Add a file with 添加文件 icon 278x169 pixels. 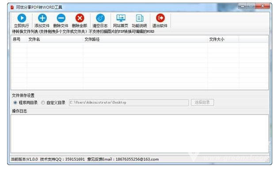tap(42, 18)
